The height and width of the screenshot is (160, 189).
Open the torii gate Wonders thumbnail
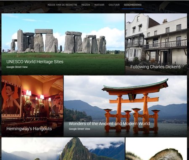click(125, 106)
